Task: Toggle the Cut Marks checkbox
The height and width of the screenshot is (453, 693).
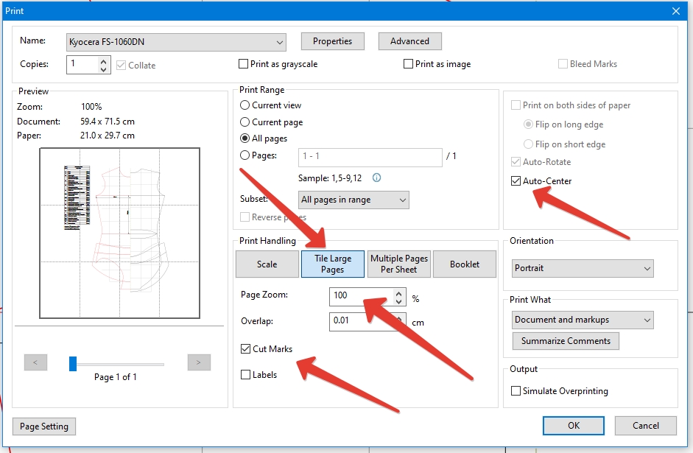Action: pos(246,348)
